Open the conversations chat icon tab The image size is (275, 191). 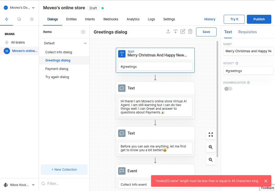pos(19,19)
